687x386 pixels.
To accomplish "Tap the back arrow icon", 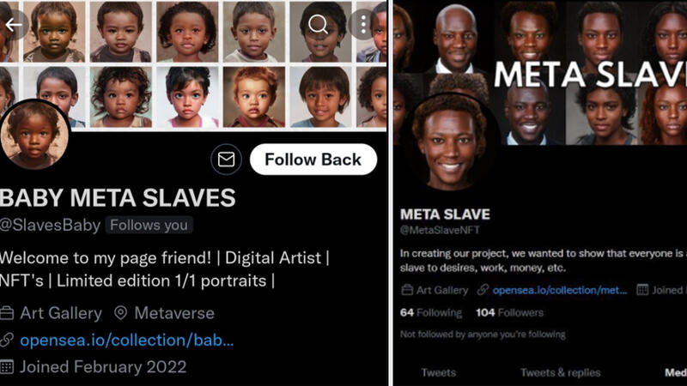I will [x=14, y=25].
